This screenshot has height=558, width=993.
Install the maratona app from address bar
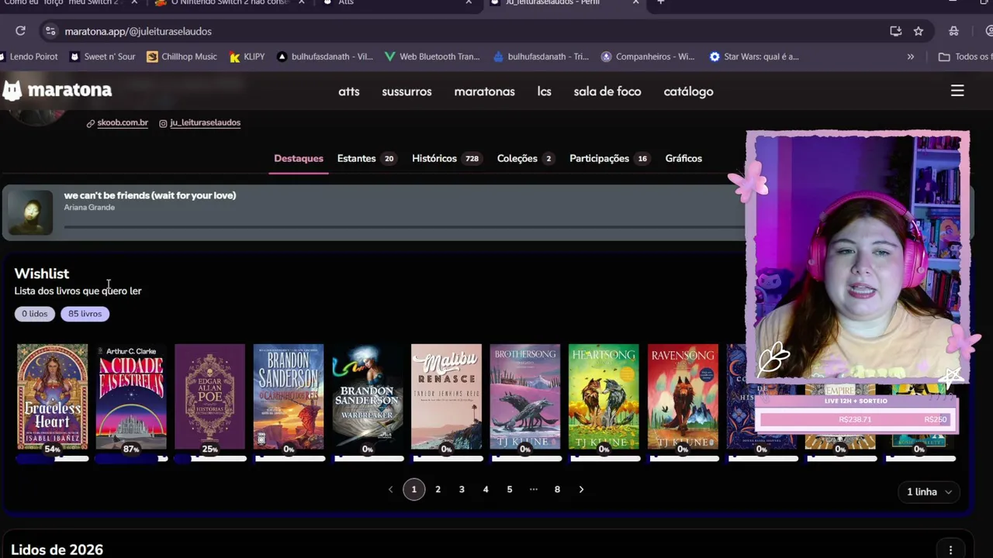click(896, 31)
